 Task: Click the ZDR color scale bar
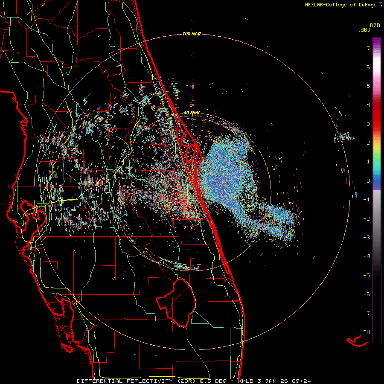(x=377, y=189)
